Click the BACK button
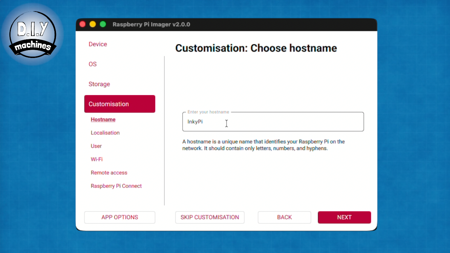Viewport: 450px width, 253px height. pyautogui.click(x=284, y=217)
